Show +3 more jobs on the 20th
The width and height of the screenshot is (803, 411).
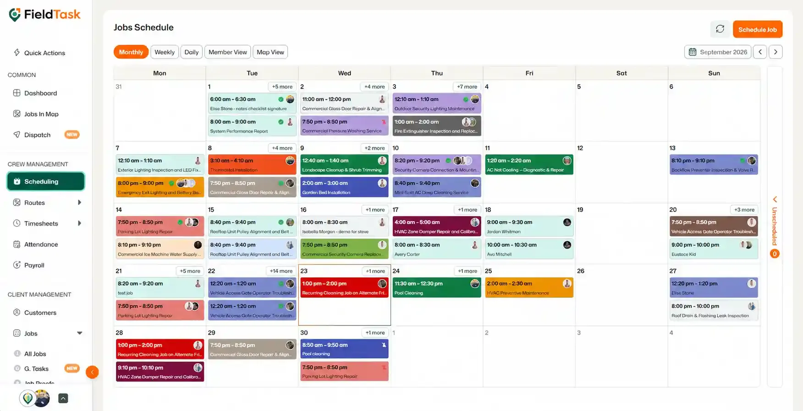[744, 210]
